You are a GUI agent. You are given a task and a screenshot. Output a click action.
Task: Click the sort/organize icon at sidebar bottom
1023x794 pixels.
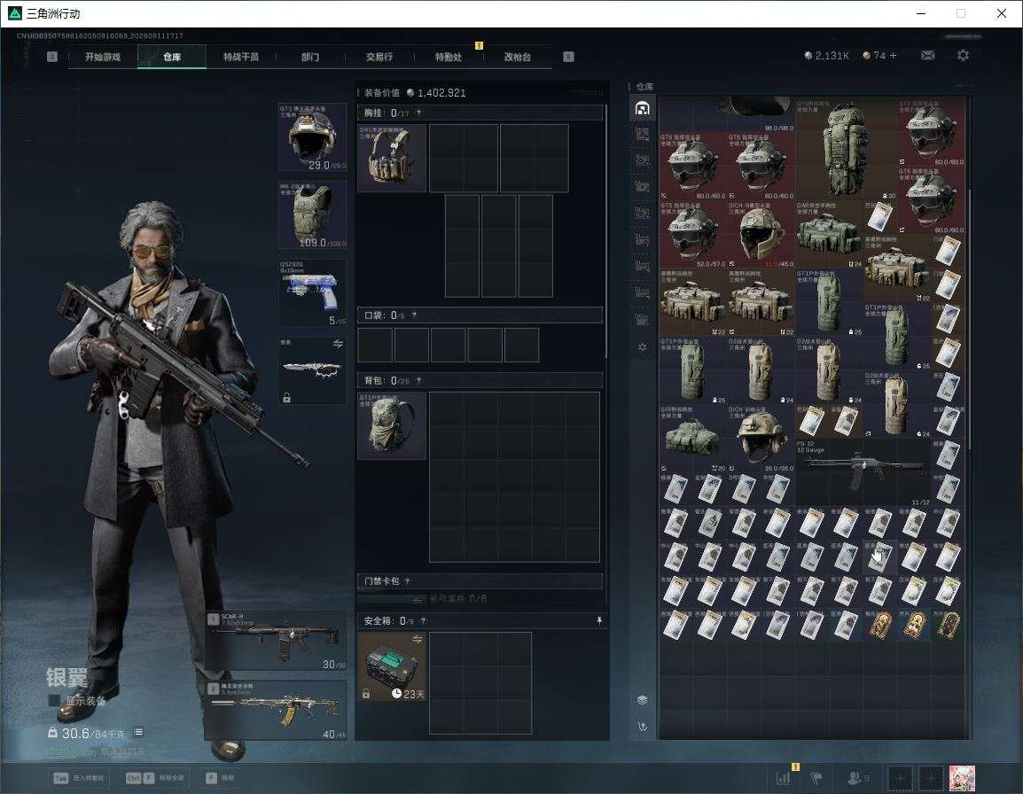643,726
